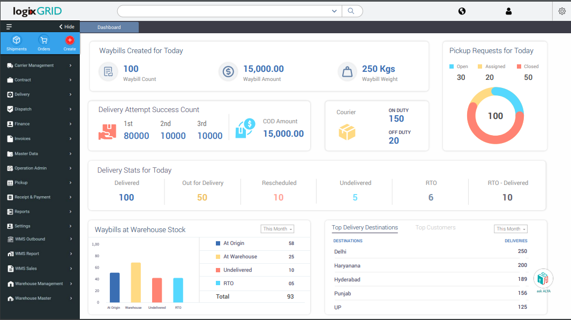Click the user account icon

click(508, 11)
